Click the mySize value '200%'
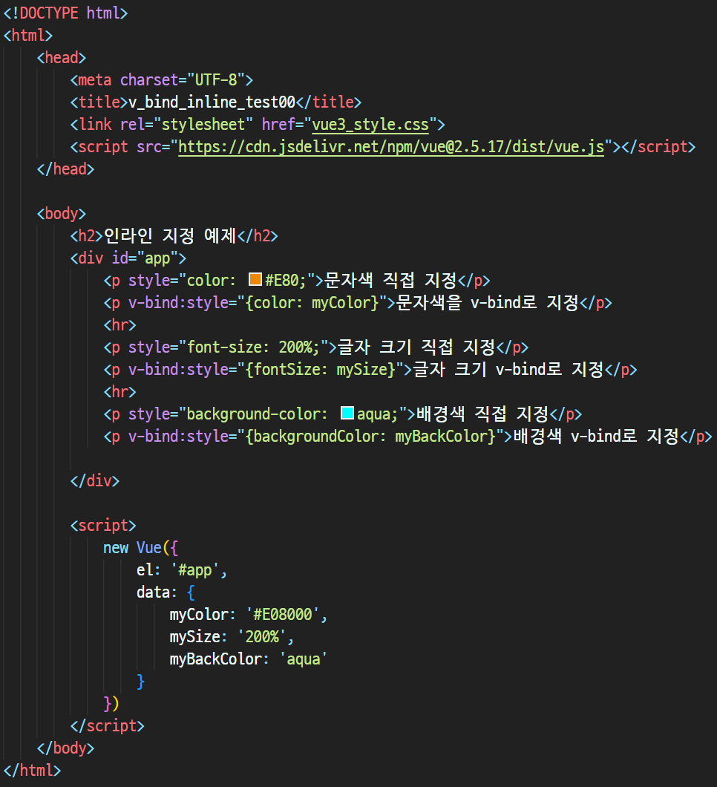The image size is (717, 787). click(261, 637)
